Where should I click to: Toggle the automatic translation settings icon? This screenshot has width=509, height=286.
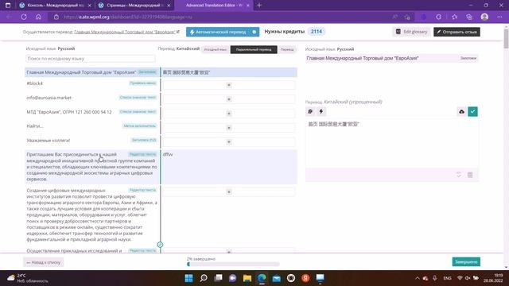254,32
